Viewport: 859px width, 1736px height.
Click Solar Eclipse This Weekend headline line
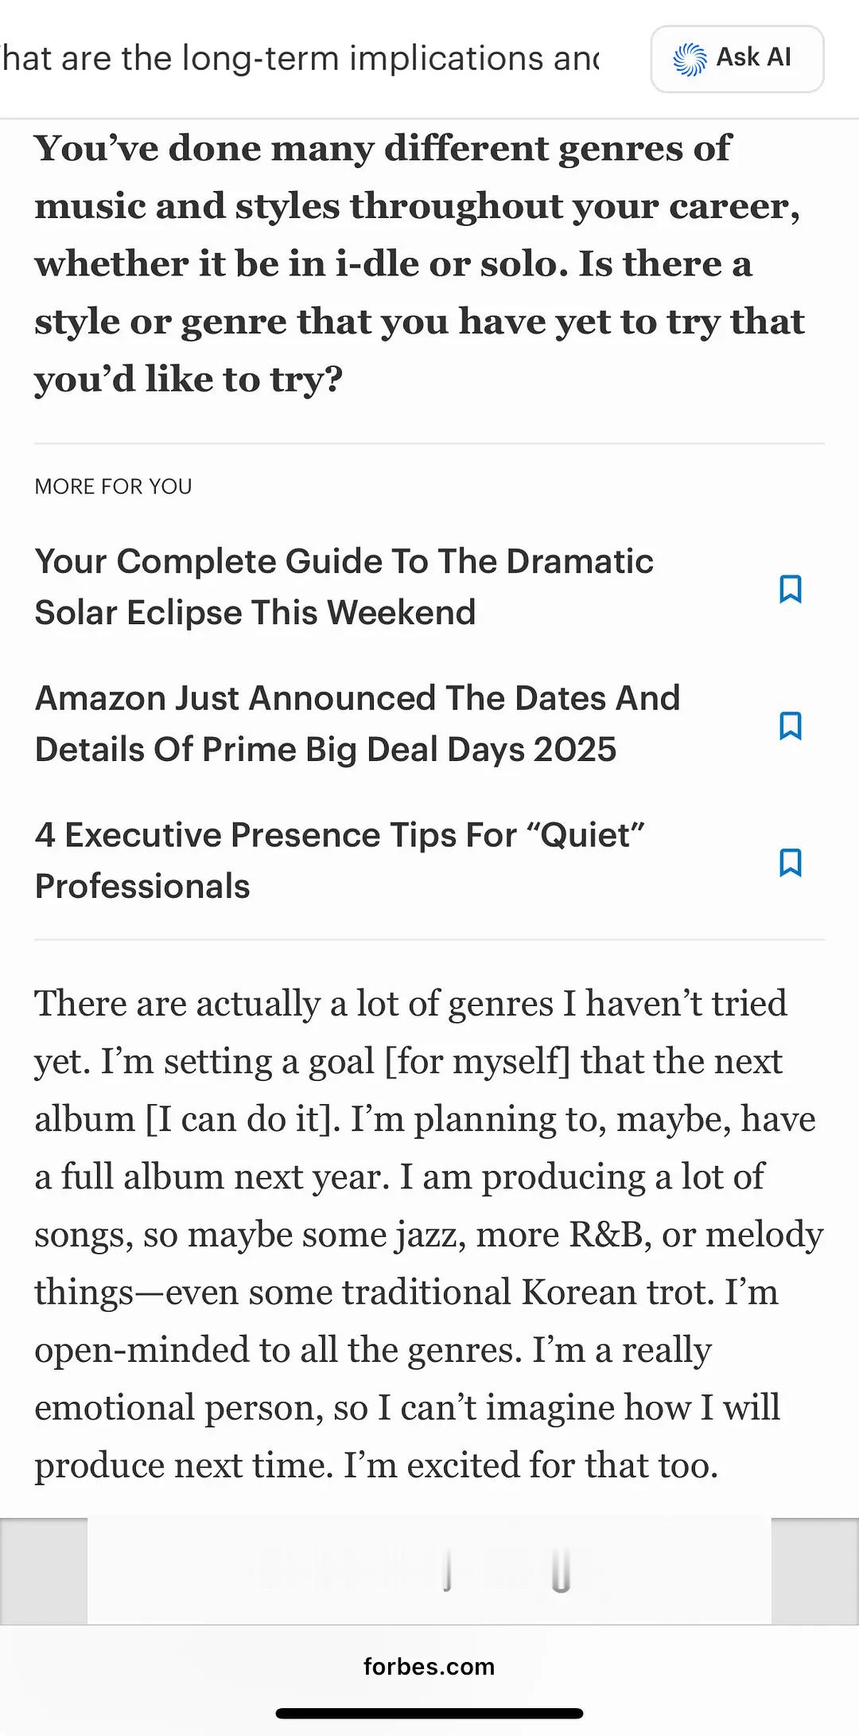(x=255, y=612)
